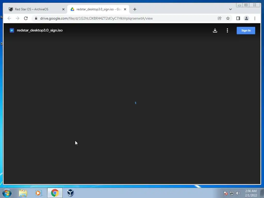Close the Red Star OS tab

click(63, 9)
